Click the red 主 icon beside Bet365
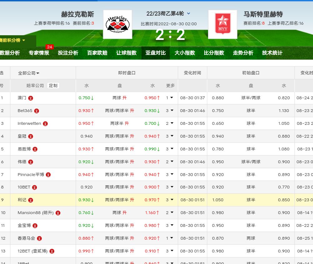The image size is (313, 264). [x=37, y=111]
